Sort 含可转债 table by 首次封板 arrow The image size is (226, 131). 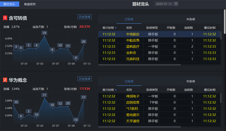(116, 28)
